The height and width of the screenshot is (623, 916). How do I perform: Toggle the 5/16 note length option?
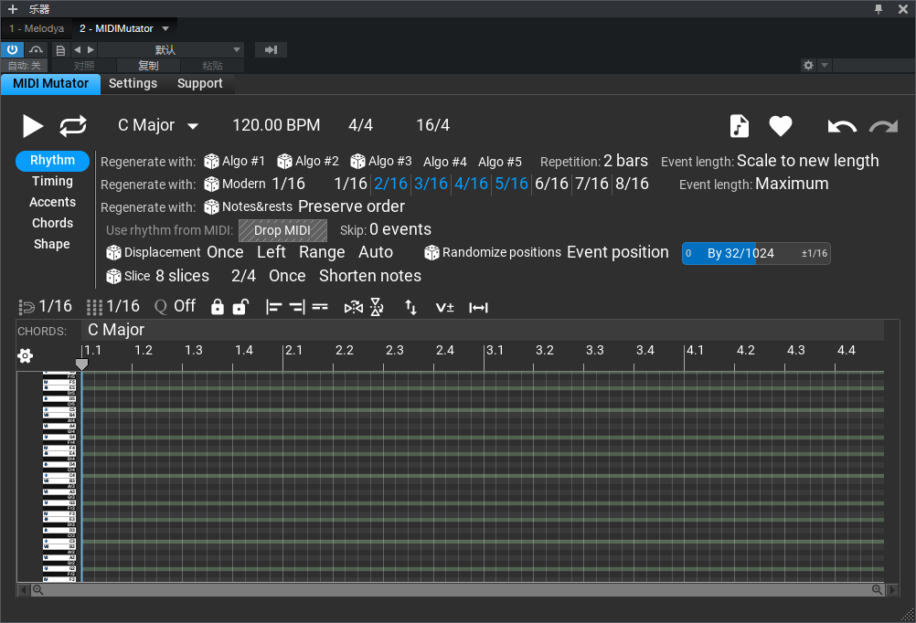pos(511,184)
